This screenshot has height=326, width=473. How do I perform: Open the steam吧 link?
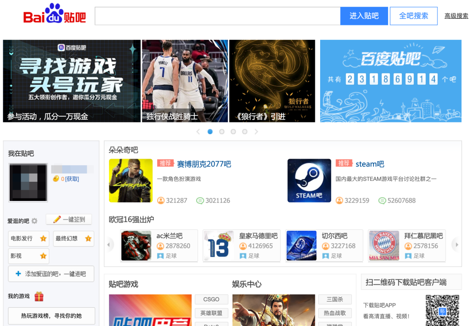370,164
